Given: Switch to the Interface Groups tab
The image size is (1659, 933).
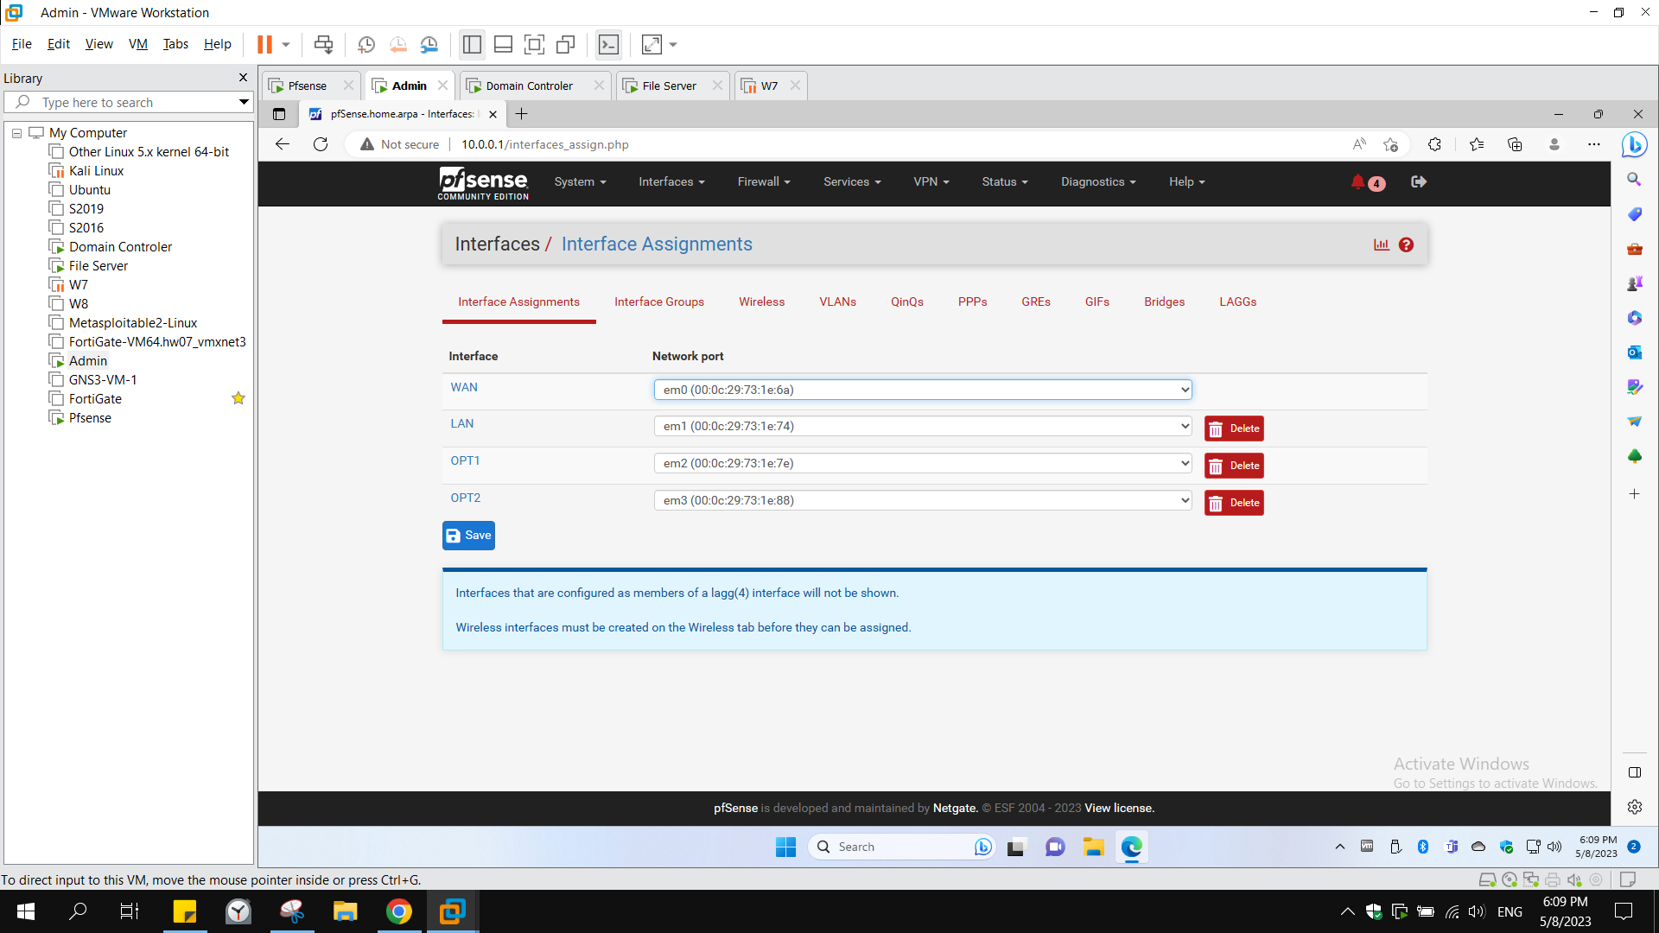Looking at the screenshot, I should pos(658,301).
